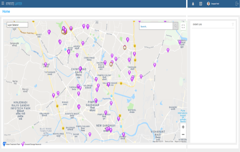The height and width of the screenshot is (152, 240).
Task: Select reservoir marker over VALLABH NAGAR label
Action: pos(109,84)
